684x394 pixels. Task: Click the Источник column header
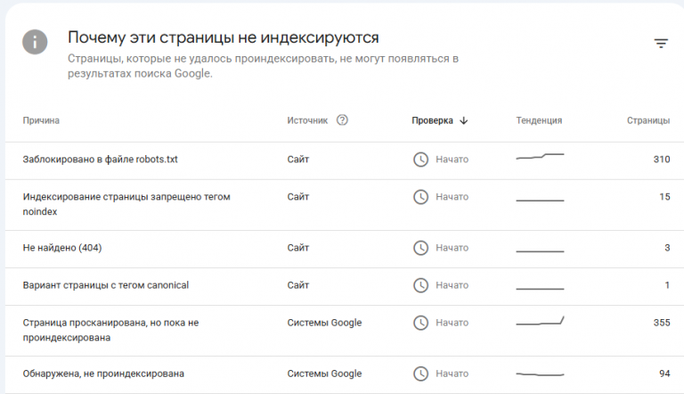(x=307, y=120)
